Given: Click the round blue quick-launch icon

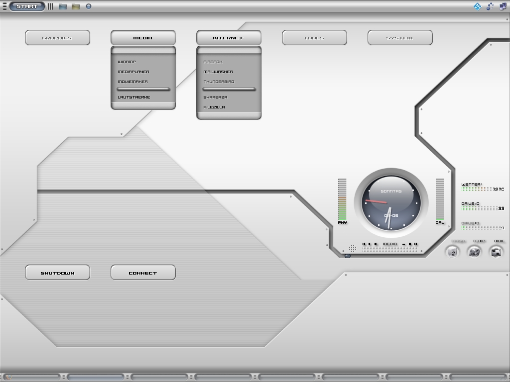Looking at the screenshot, I should pos(89,6).
